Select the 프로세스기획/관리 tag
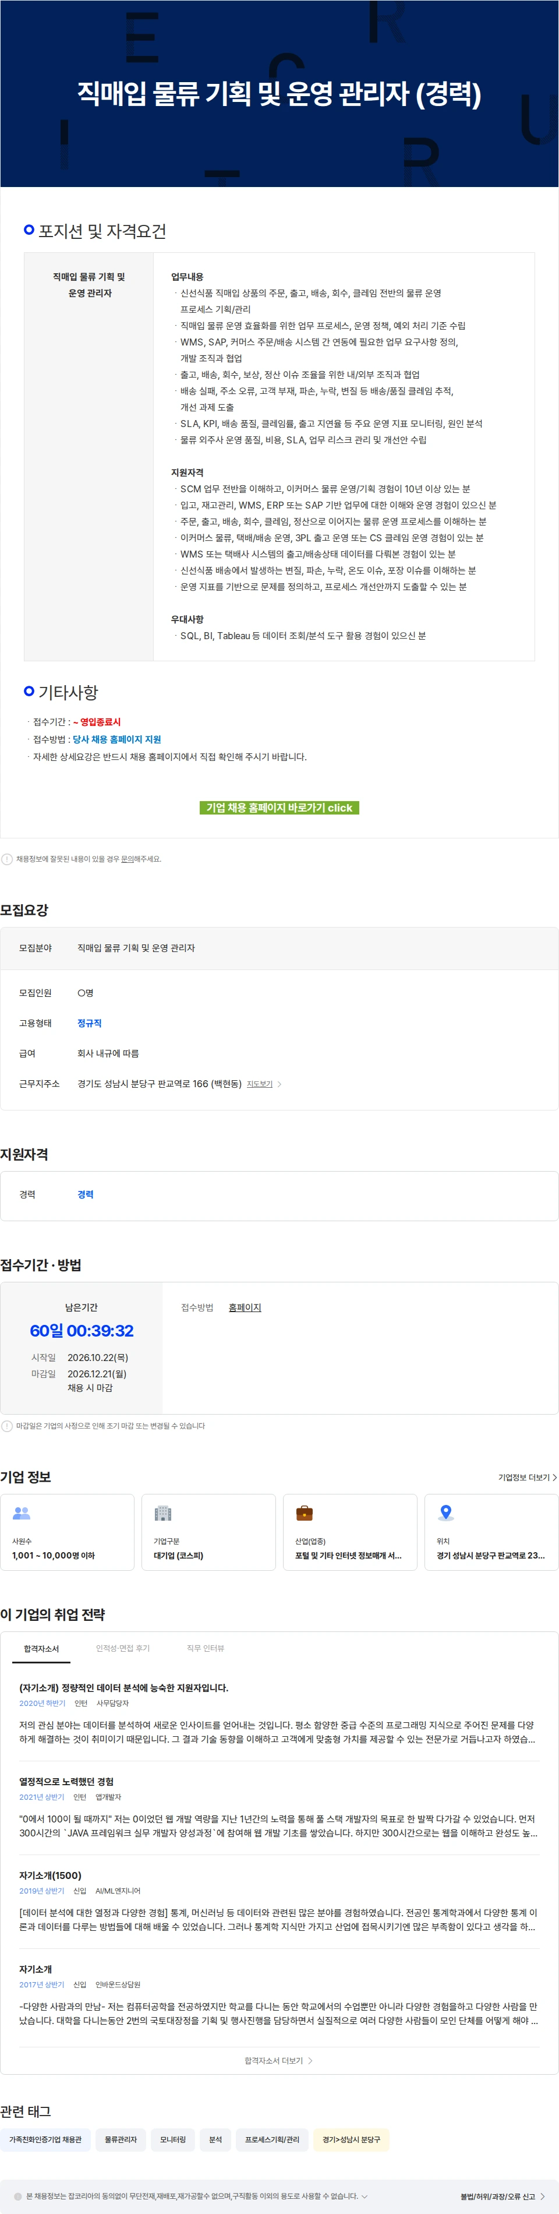The height and width of the screenshot is (2214, 559). pyautogui.click(x=272, y=2139)
